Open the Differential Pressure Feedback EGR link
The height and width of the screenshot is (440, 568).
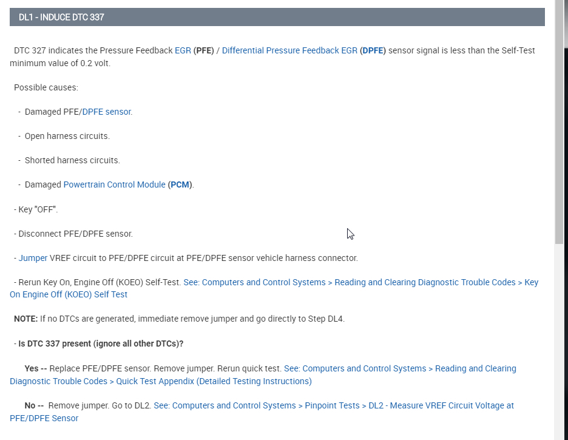(x=289, y=50)
